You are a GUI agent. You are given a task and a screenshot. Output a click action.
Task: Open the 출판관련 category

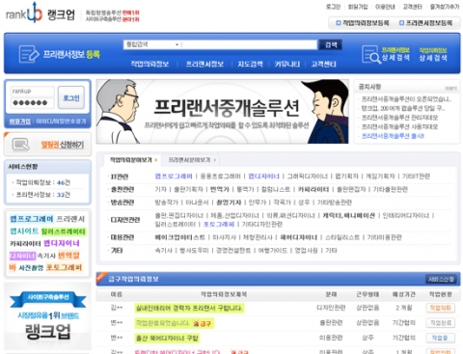coord(123,189)
